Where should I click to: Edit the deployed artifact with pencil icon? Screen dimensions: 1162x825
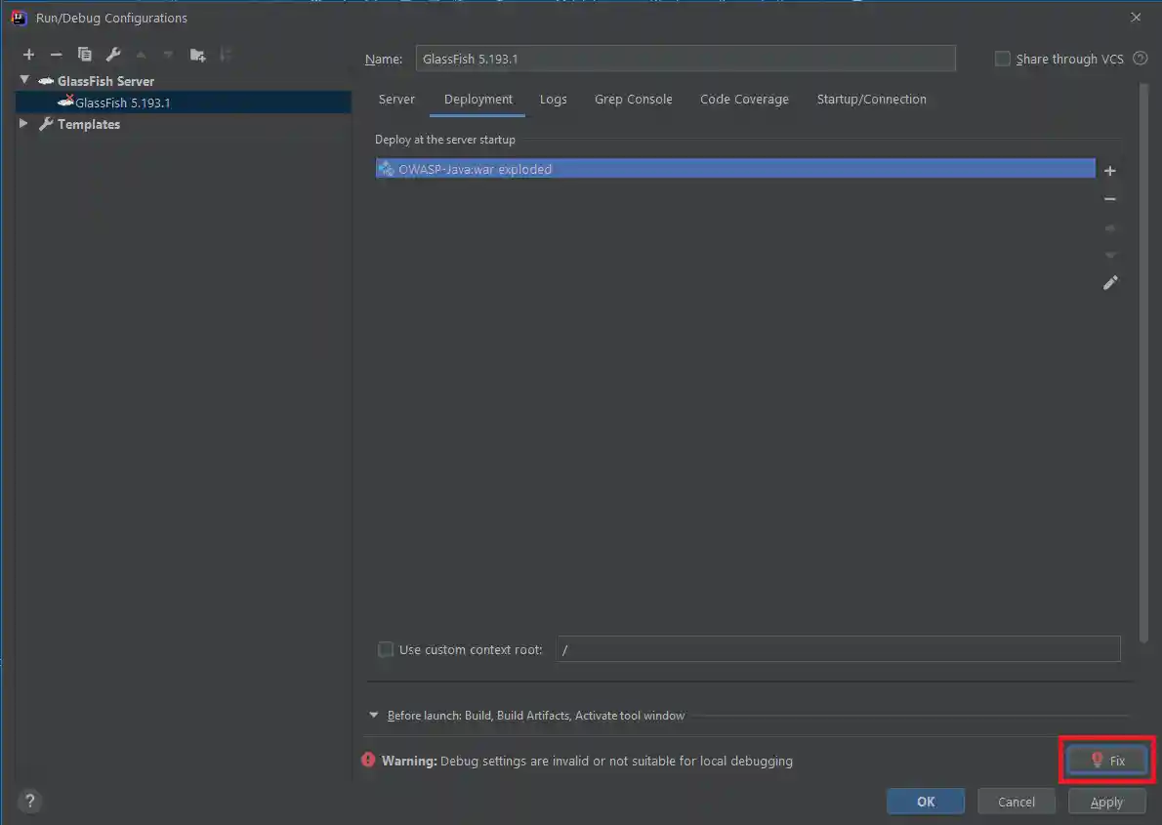point(1110,282)
